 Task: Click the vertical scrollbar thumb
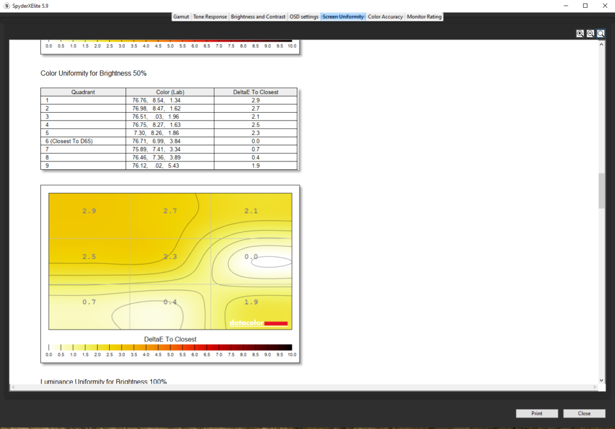click(602, 191)
